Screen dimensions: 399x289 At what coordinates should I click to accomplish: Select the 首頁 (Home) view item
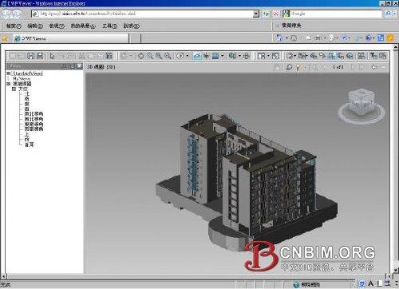(x=30, y=144)
